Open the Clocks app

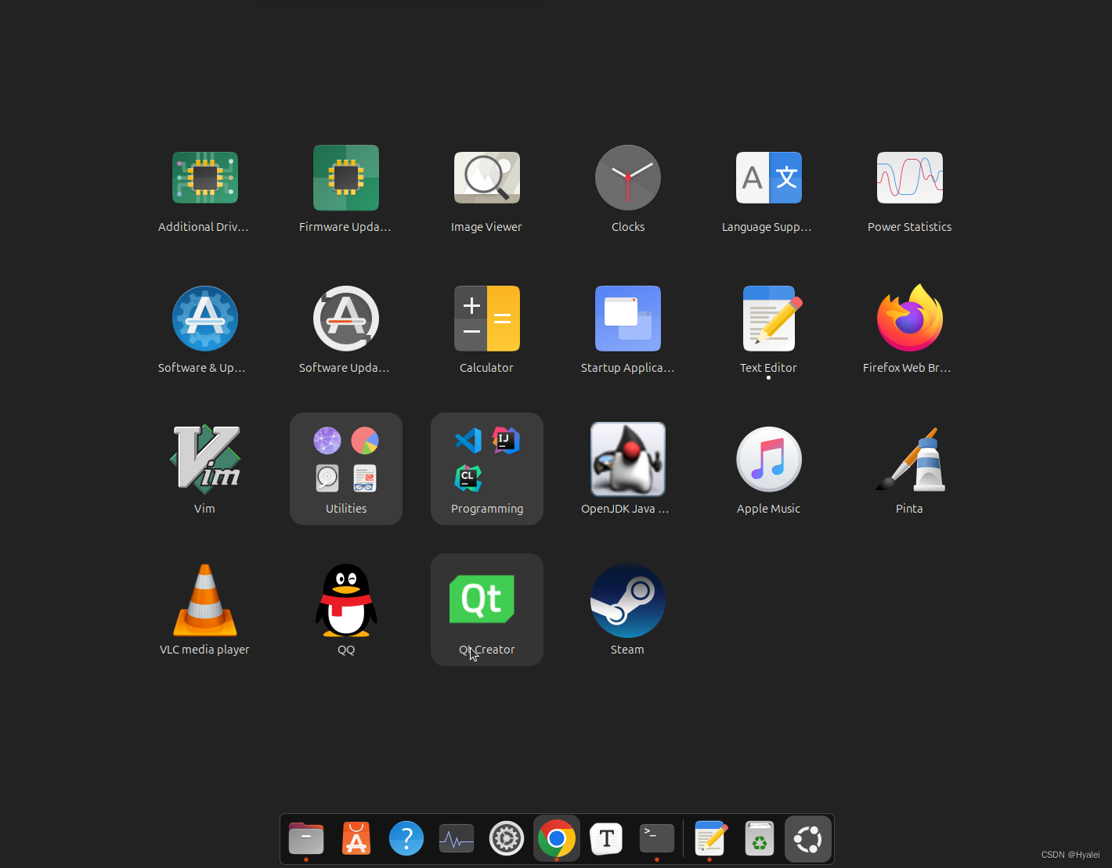pos(627,178)
